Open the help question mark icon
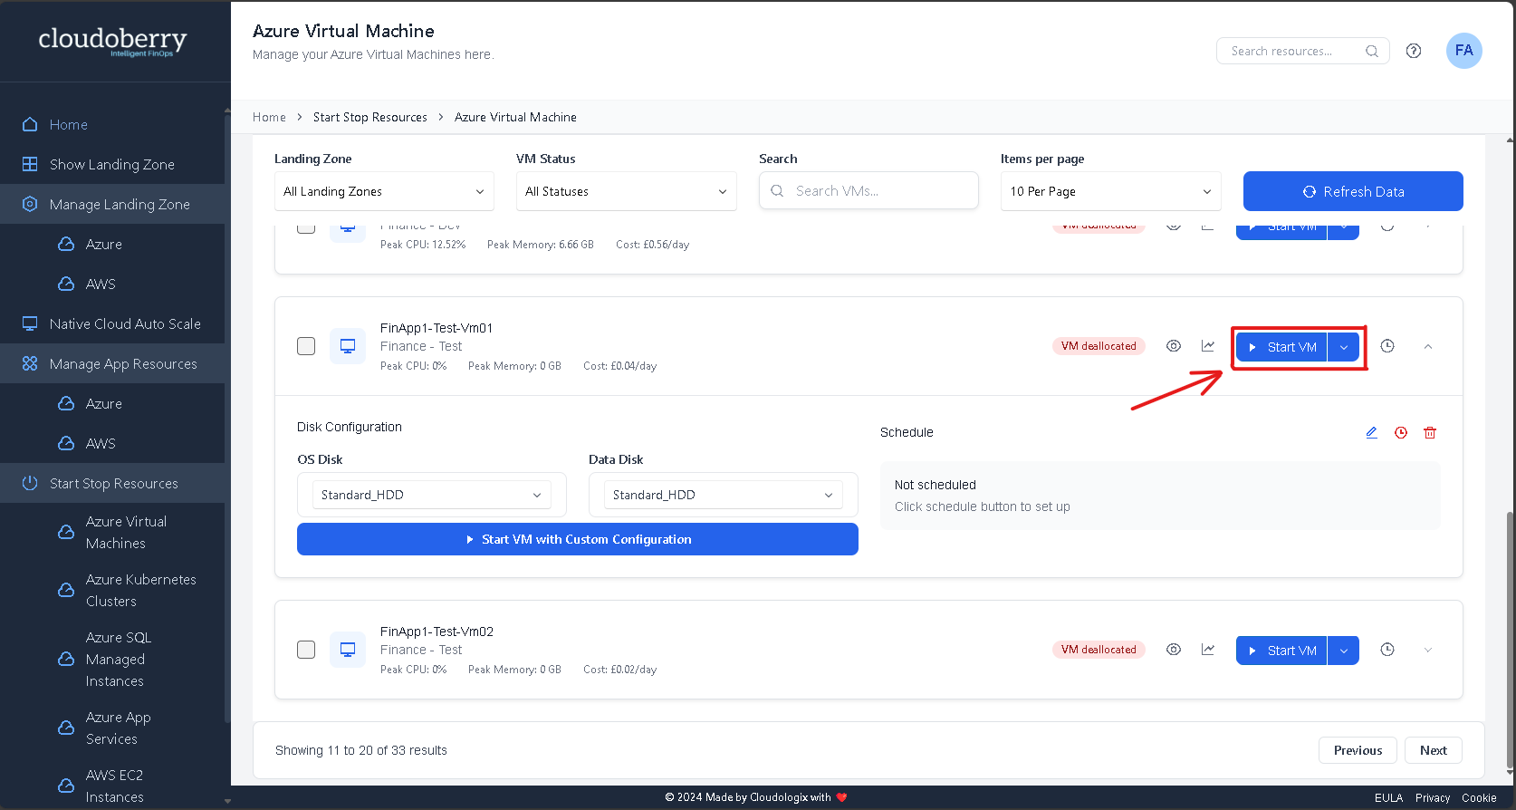 pos(1413,51)
